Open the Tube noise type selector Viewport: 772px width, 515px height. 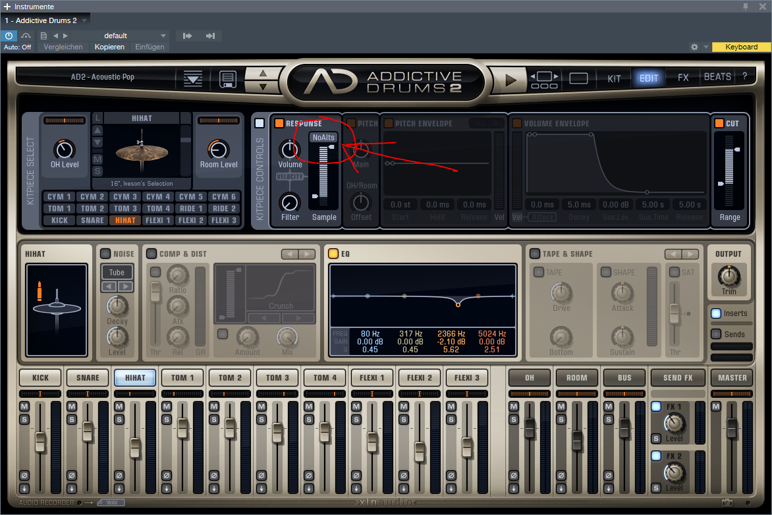coord(117,272)
